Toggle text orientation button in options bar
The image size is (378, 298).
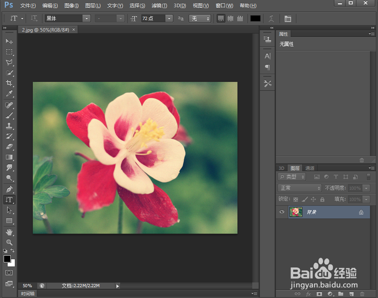click(x=34, y=18)
